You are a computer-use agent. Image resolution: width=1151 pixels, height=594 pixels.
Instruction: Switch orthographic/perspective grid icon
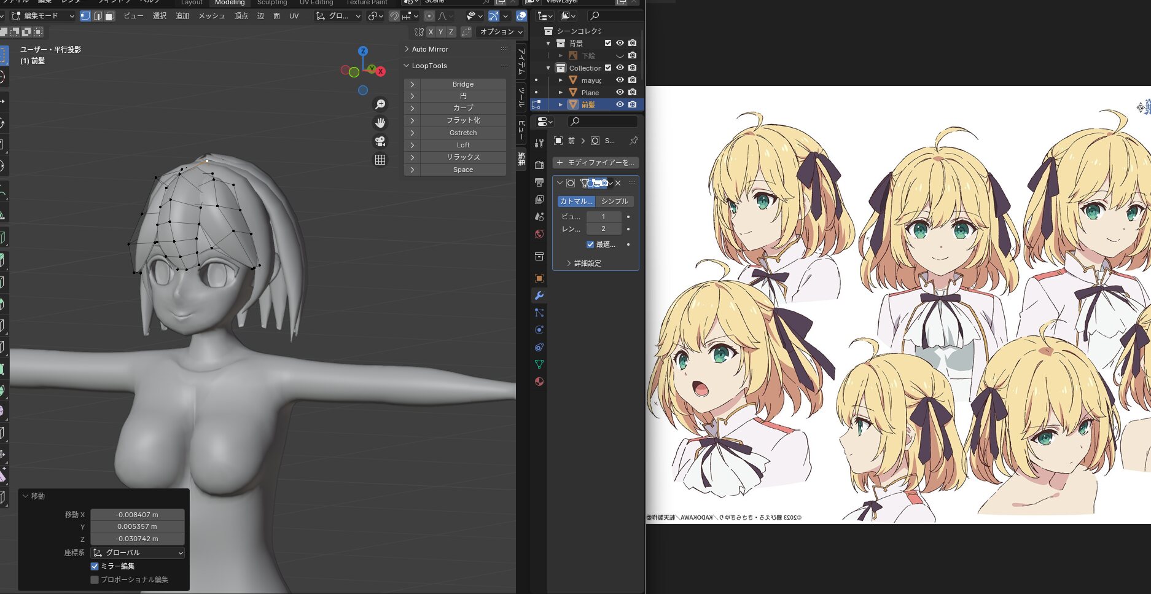(x=380, y=160)
